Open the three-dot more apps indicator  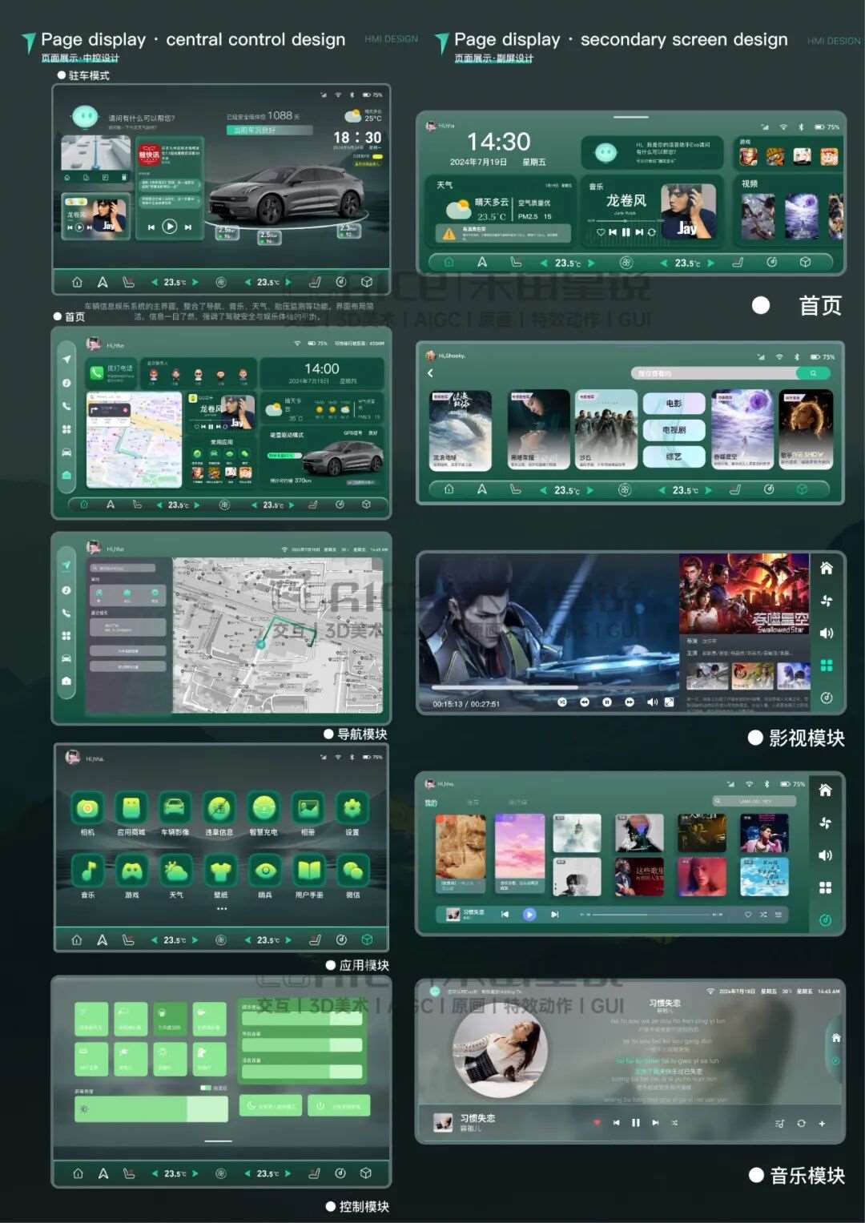click(221, 909)
